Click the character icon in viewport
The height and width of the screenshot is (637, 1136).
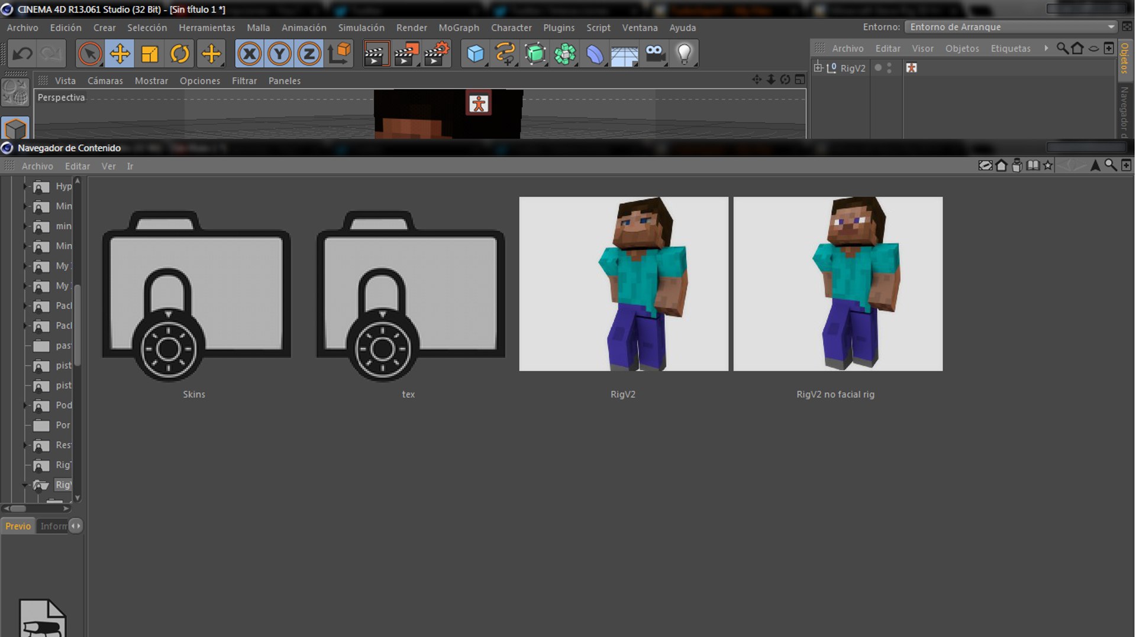pos(478,103)
